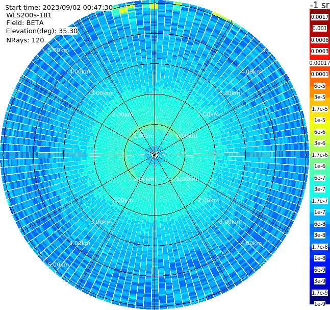Select the 0.00017 colorbar label

pyautogui.click(x=320, y=63)
